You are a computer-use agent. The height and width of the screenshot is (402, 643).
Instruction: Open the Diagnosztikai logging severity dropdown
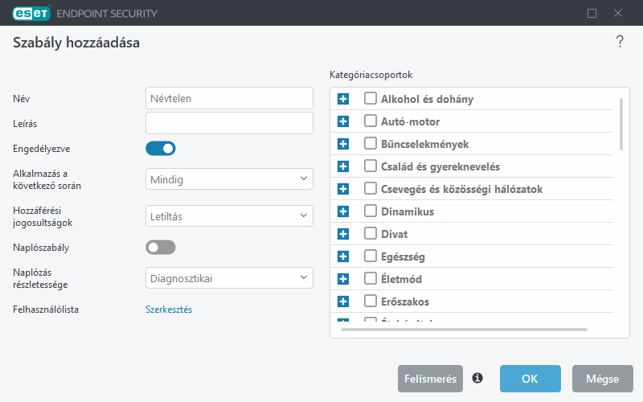coord(229,277)
